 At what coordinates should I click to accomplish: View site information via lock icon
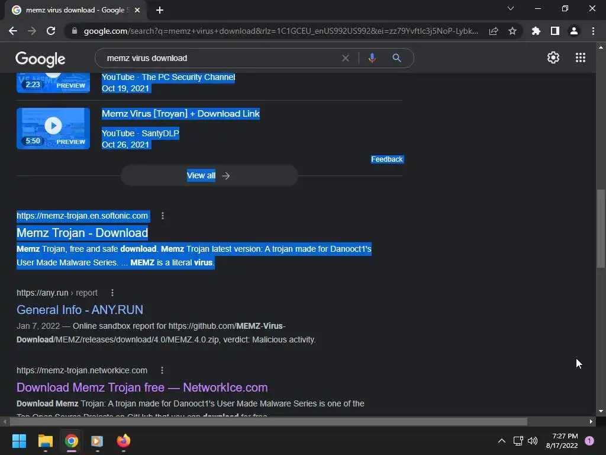[x=75, y=31]
